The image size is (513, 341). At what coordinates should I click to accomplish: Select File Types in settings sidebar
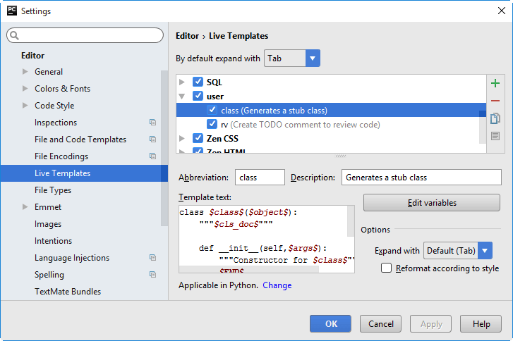tap(53, 190)
